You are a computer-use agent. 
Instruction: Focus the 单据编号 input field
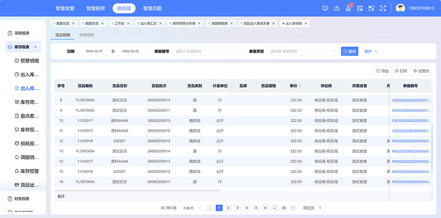pyautogui.click(x=208, y=51)
